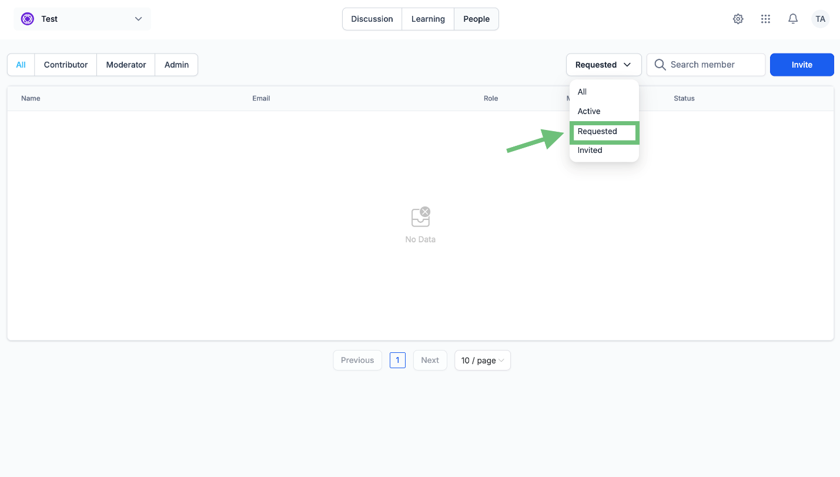Open the TA user avatar menu
This screenshot has height=477, width=840.
point(820,19)
